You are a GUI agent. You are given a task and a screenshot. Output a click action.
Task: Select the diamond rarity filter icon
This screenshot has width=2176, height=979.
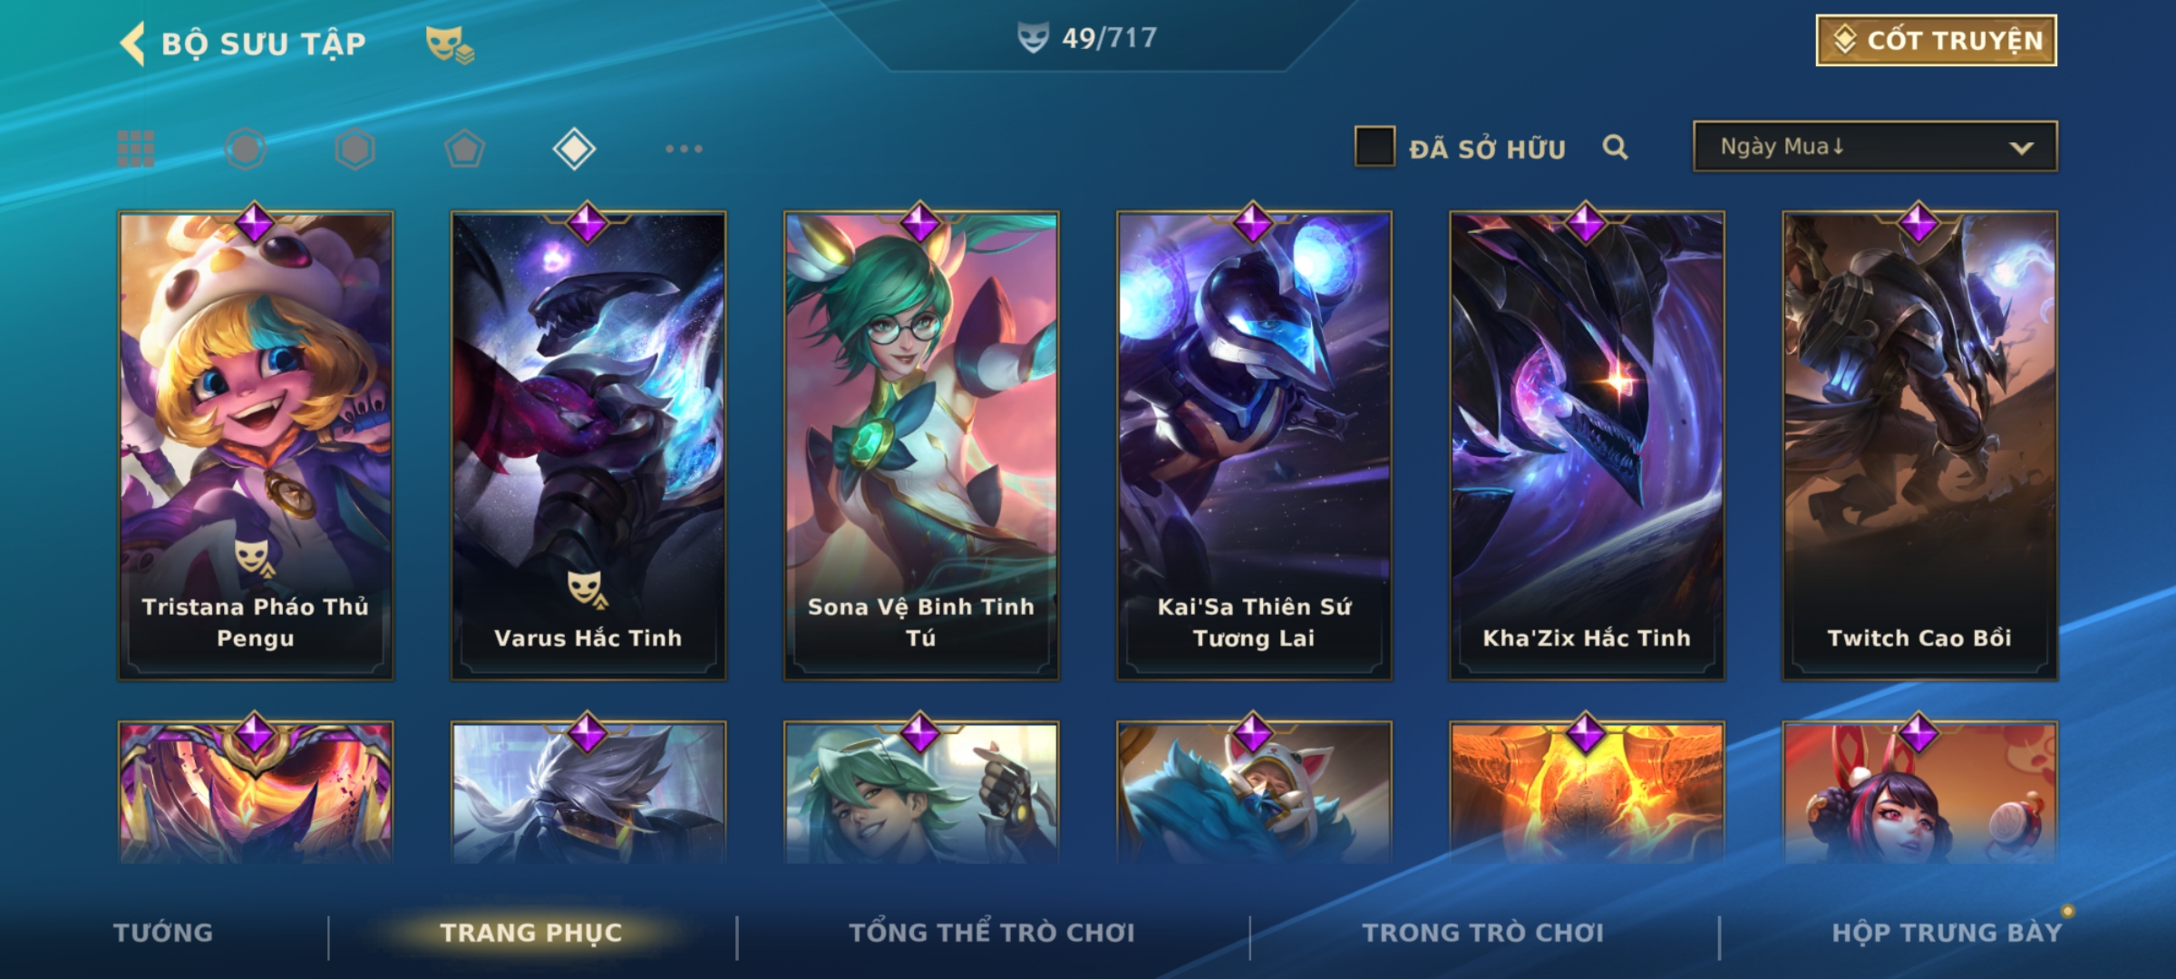(574, 149)
